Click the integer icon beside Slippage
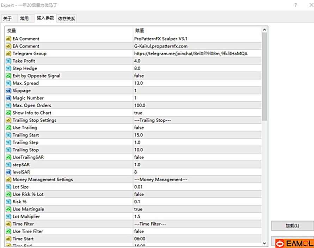The height and width of the screenshot is (248, 314). (8, 91)
